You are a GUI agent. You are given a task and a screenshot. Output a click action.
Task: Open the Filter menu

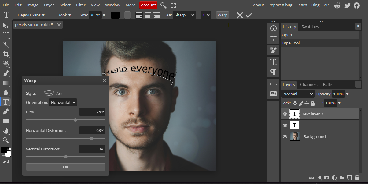tap(81, 5)
